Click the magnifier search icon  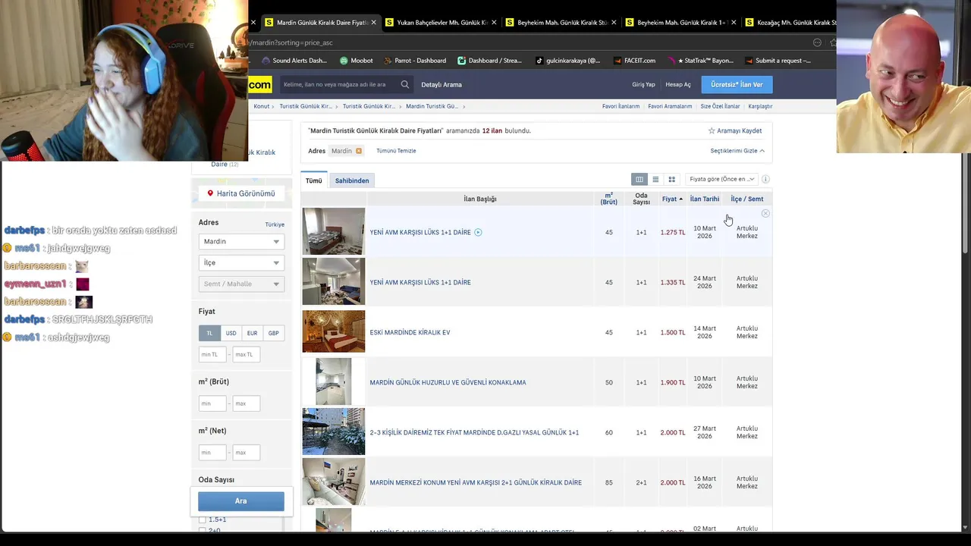click(x=405, y=85)
